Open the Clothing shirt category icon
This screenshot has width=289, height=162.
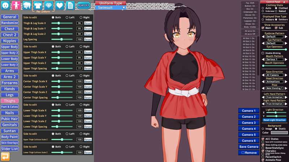point(38,5)
